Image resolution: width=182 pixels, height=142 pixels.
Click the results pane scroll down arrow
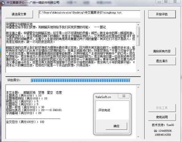(138, 137)
